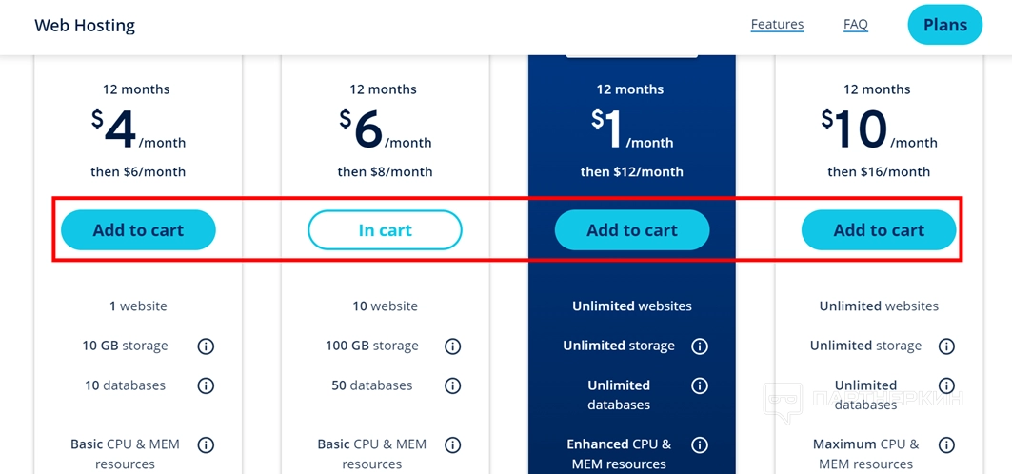1012x474 pixels.
Task: Click the Web Hosting page title
Action: pyautogui.click(x=85, y=26)
